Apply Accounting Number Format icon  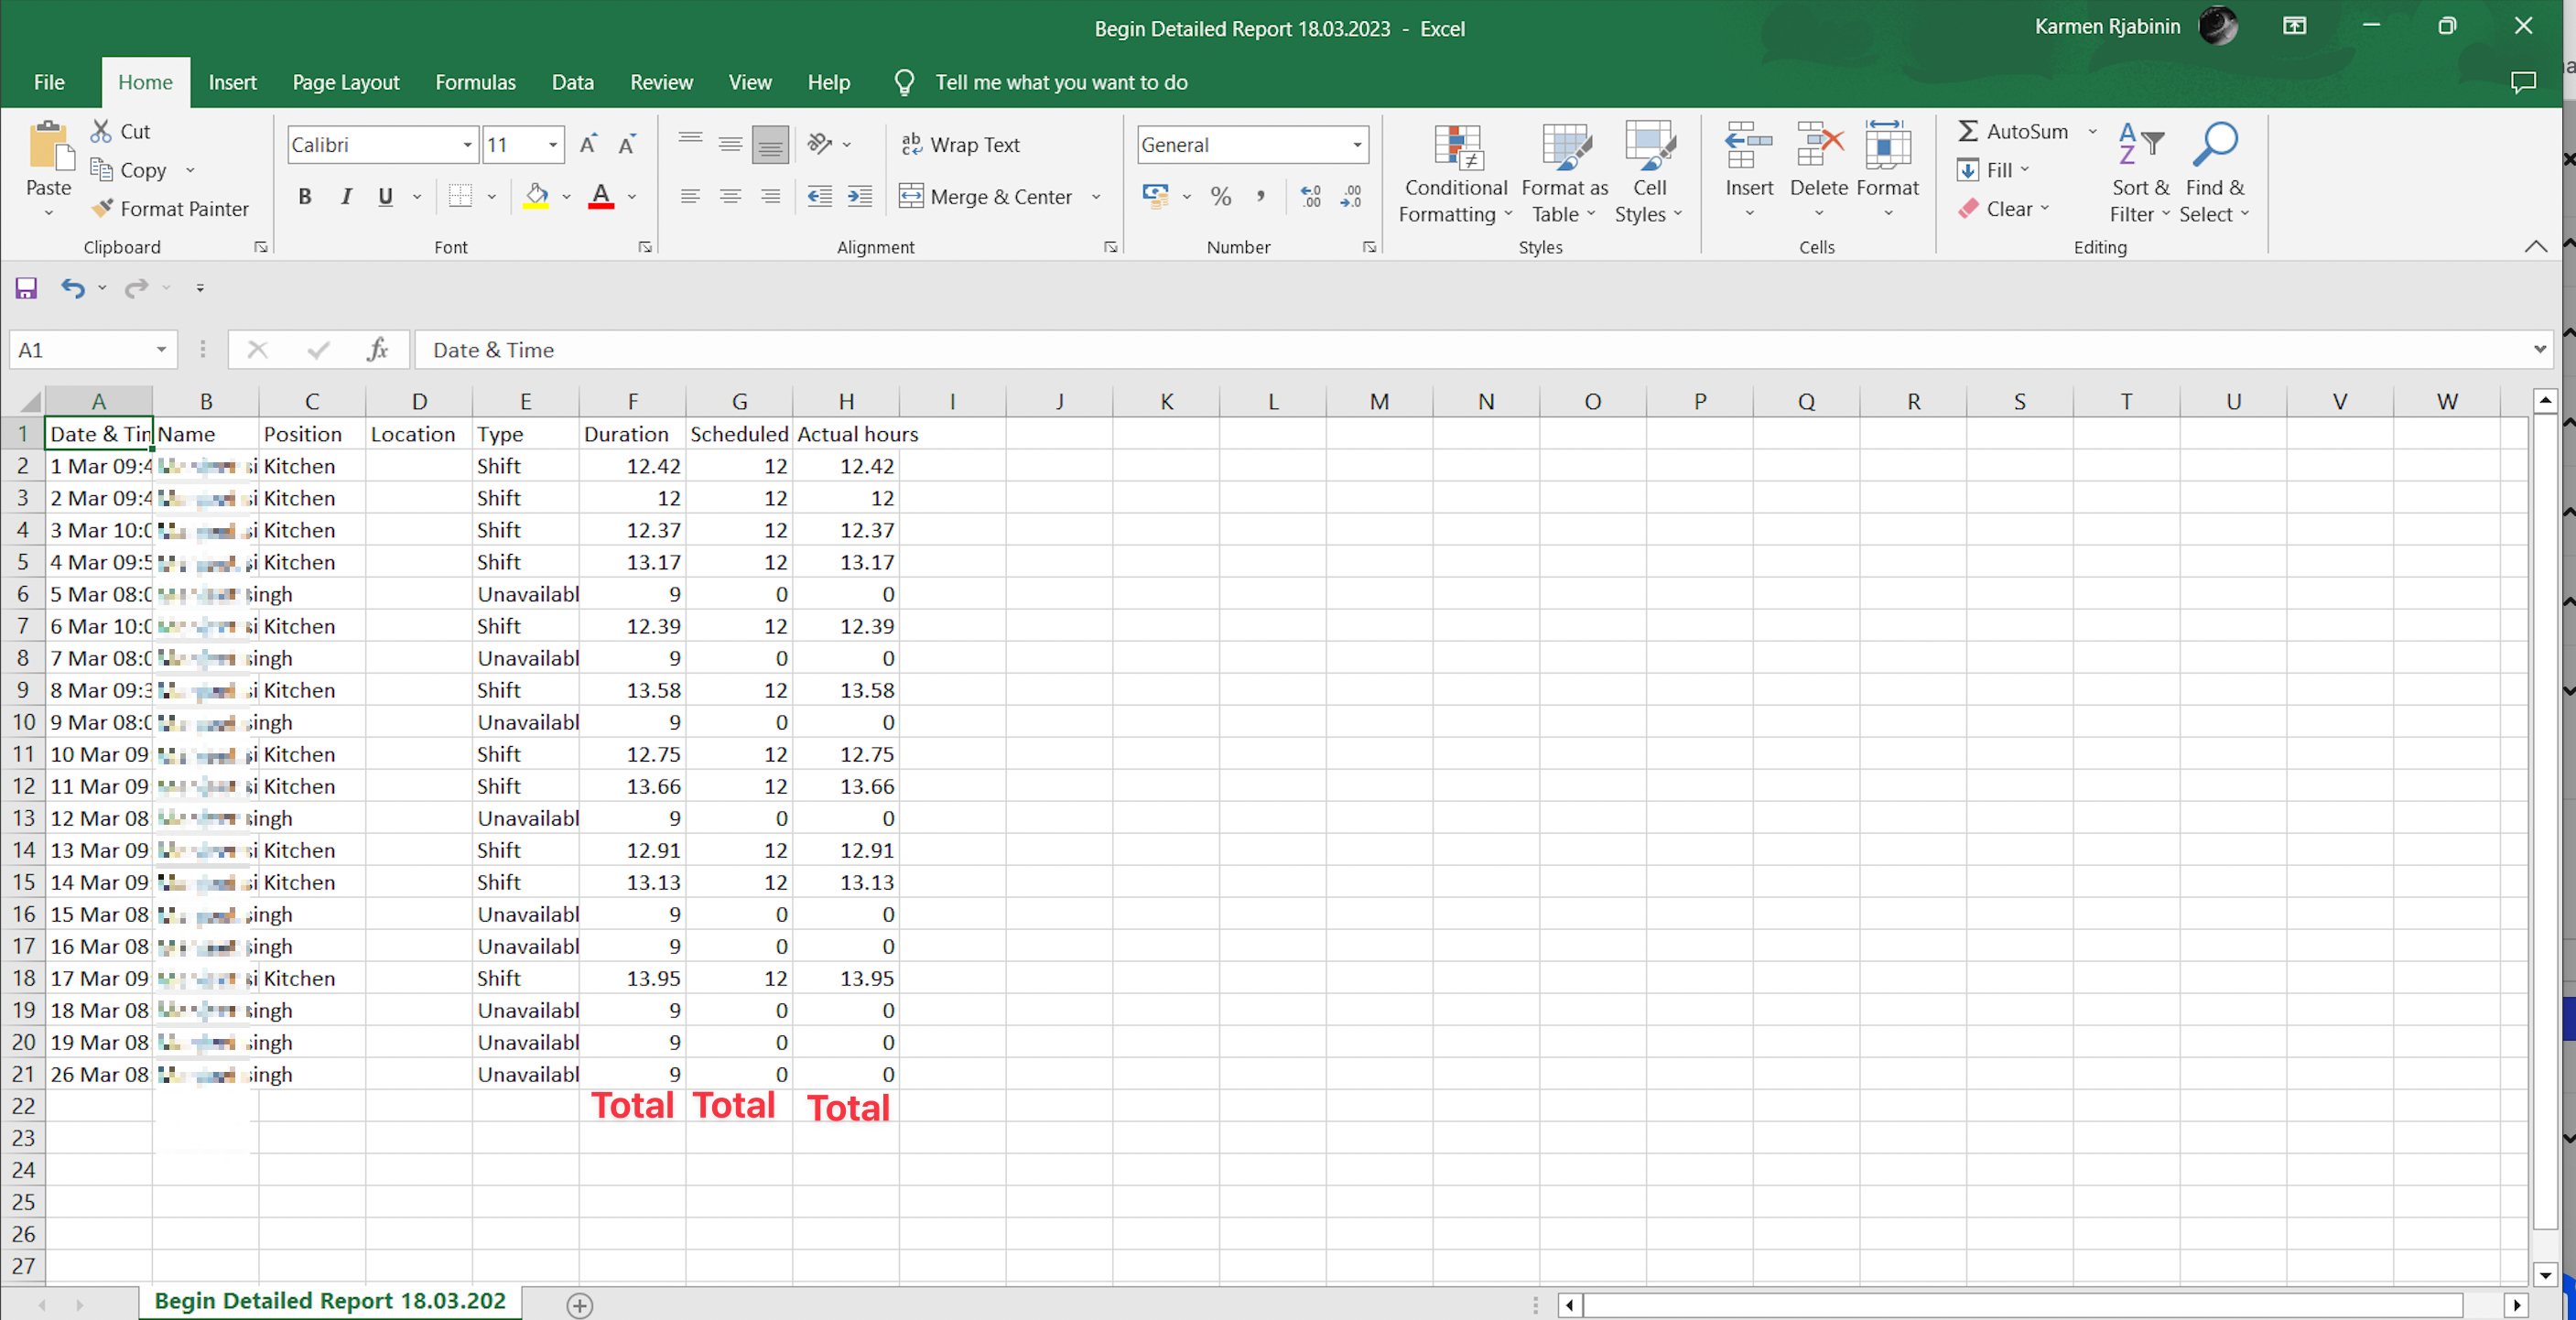pyautogui.click(x=1156, y=196)
